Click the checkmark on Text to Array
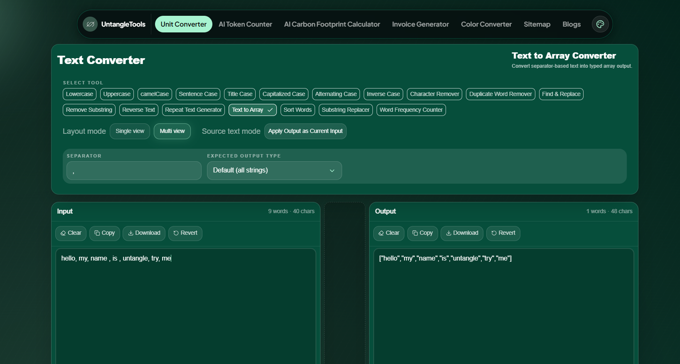680x364 pixels. (270, 110)
